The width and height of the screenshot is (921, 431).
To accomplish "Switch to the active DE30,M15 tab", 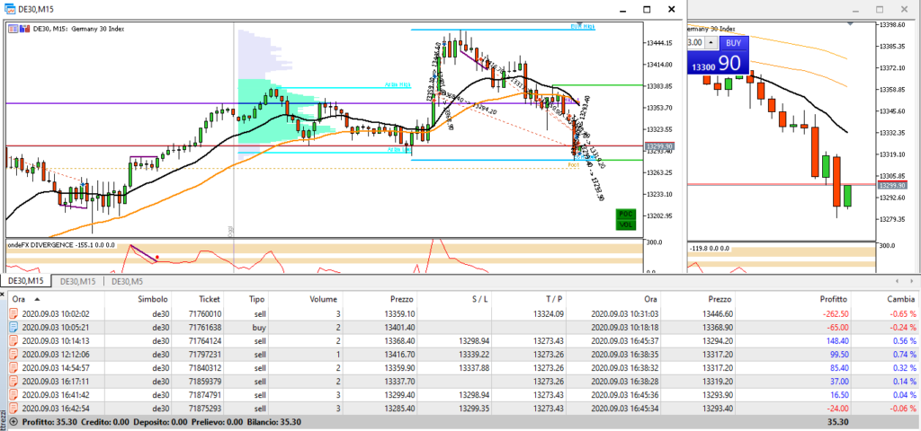I will [x=26, y=281].
